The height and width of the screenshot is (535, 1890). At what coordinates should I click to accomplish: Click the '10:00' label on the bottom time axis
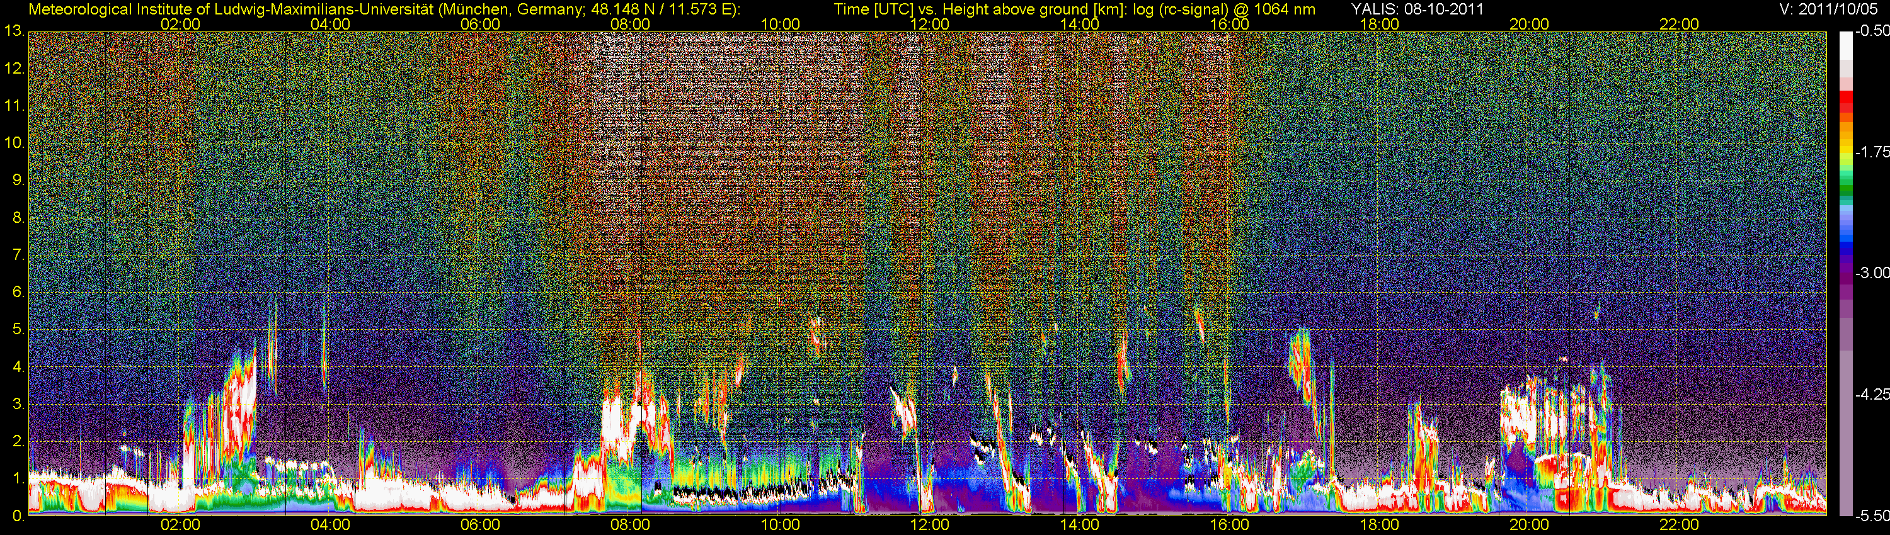tap(780, 526)
